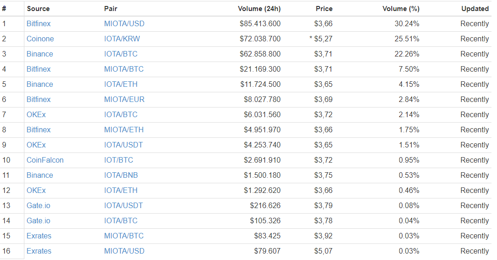
Task: Open the IOT/BTC pair link
Action: point(119,160)
